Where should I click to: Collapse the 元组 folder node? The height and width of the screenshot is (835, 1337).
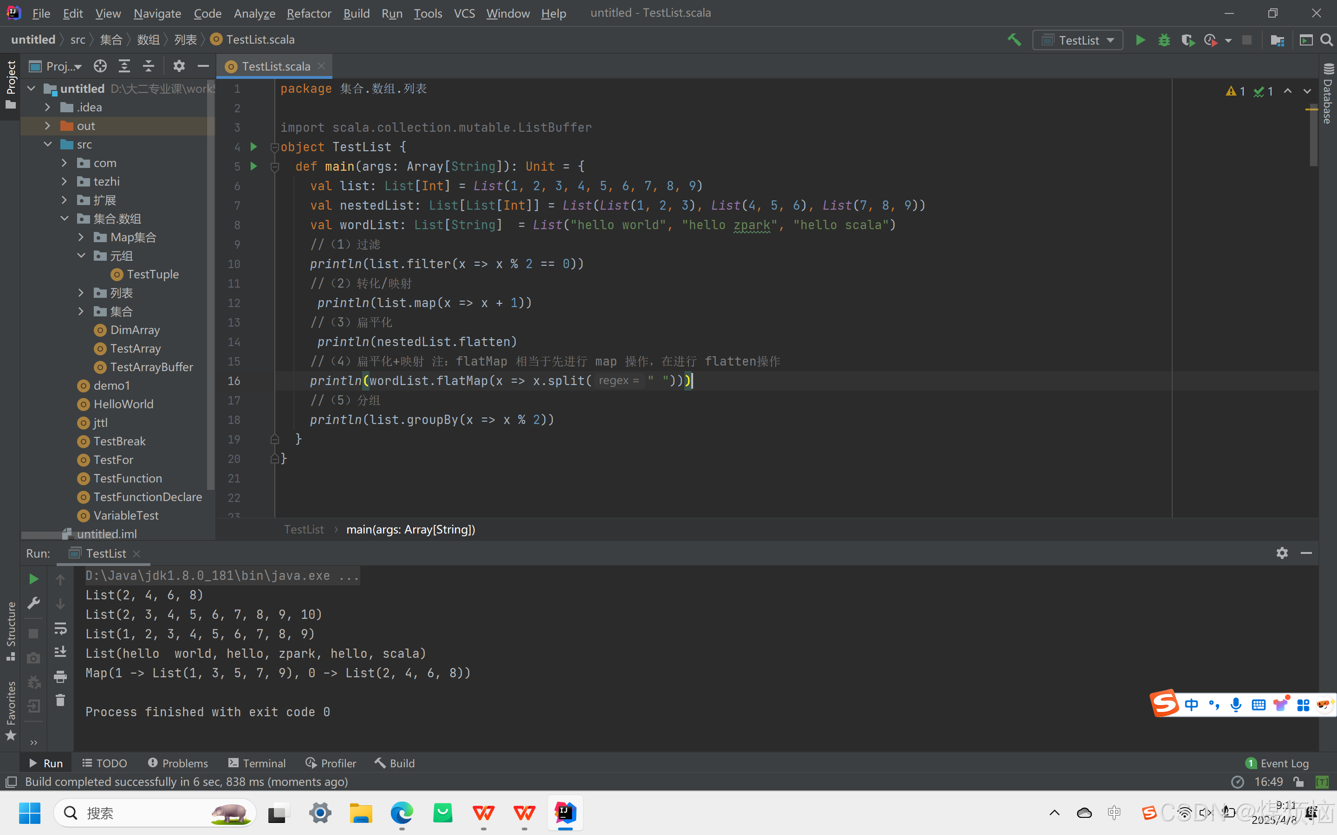[81, 256]
